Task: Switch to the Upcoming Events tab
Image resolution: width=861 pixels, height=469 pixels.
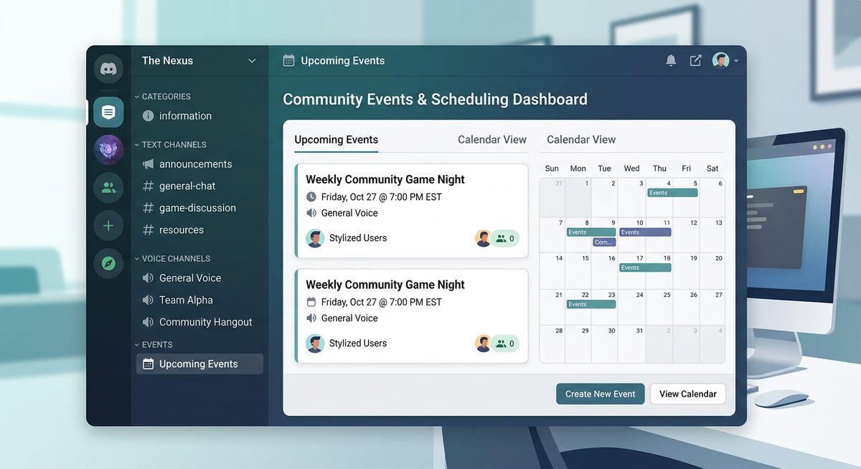Action: tap(336, 140)
